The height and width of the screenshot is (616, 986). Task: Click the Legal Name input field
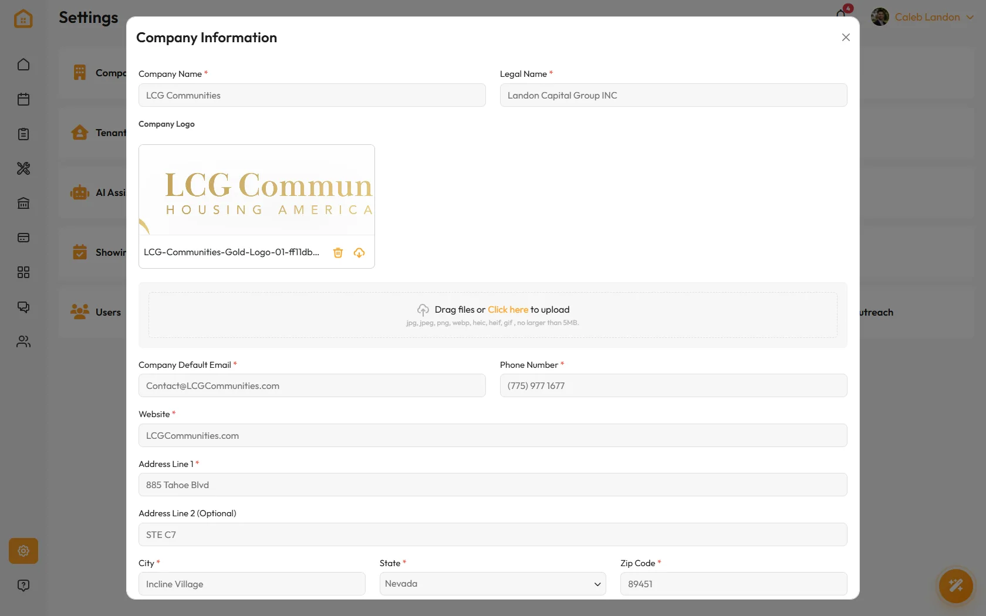674,95
